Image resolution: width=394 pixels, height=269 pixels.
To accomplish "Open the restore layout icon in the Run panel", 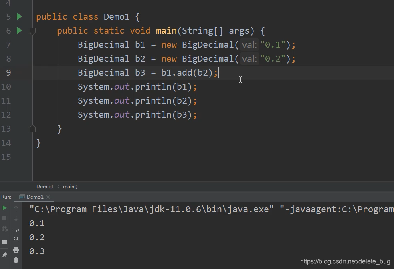I will click(x=4, y=242).
